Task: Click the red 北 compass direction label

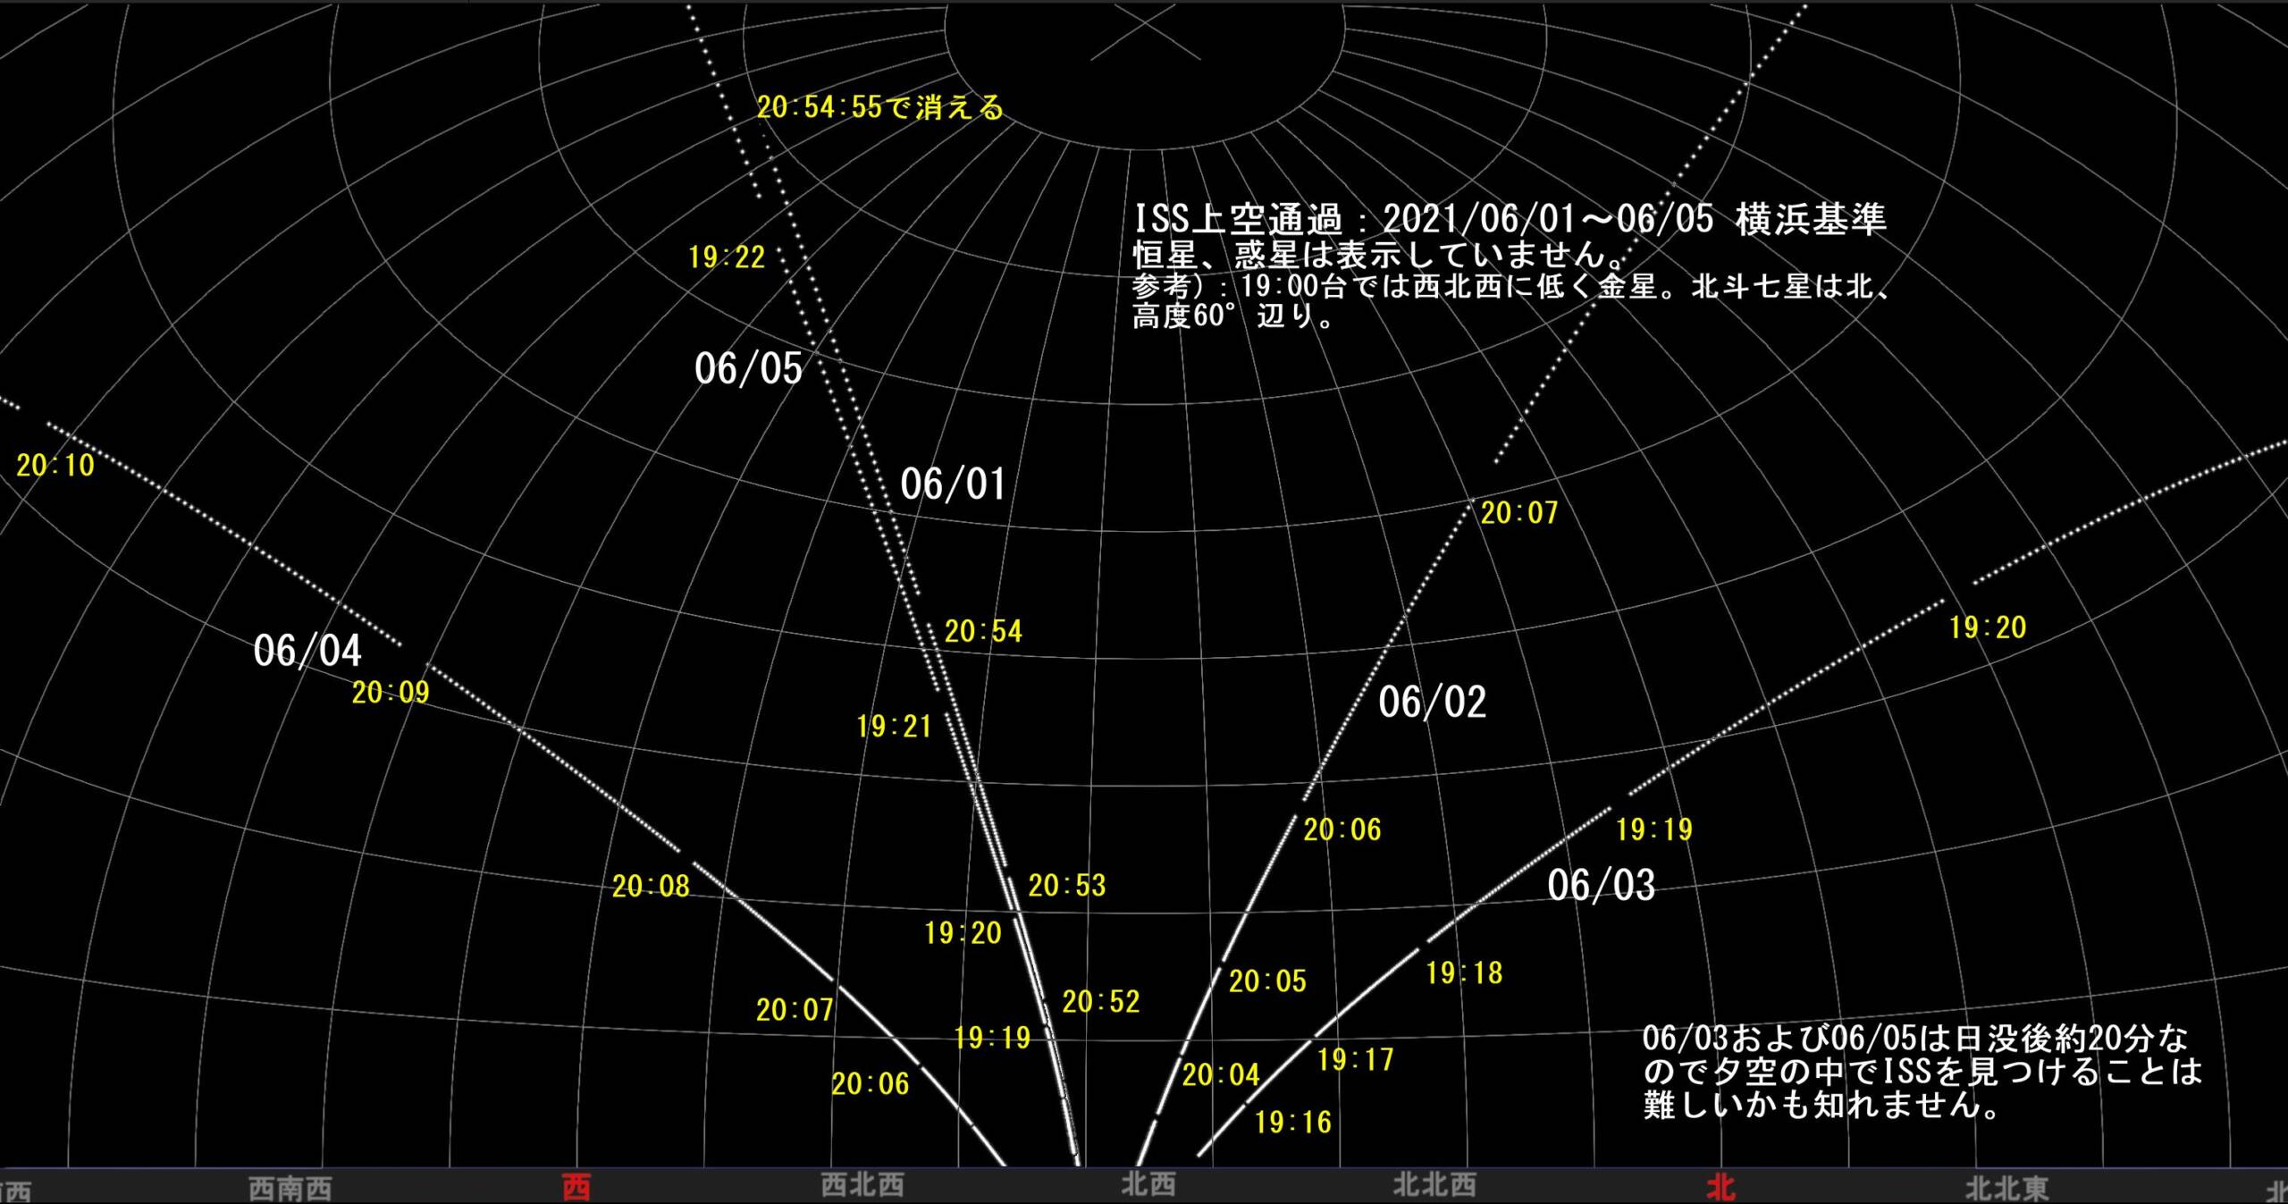Action: (x=1720, y=1188)
